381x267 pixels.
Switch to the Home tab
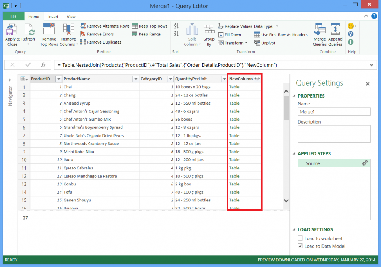34,17
